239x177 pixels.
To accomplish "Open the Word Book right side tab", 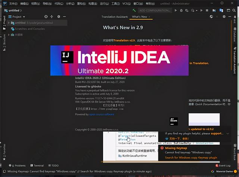I will tap(235, 152).
